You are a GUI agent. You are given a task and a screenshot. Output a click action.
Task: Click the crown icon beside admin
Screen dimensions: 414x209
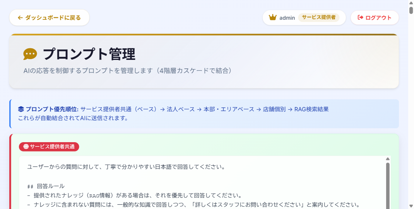[272, 18]
